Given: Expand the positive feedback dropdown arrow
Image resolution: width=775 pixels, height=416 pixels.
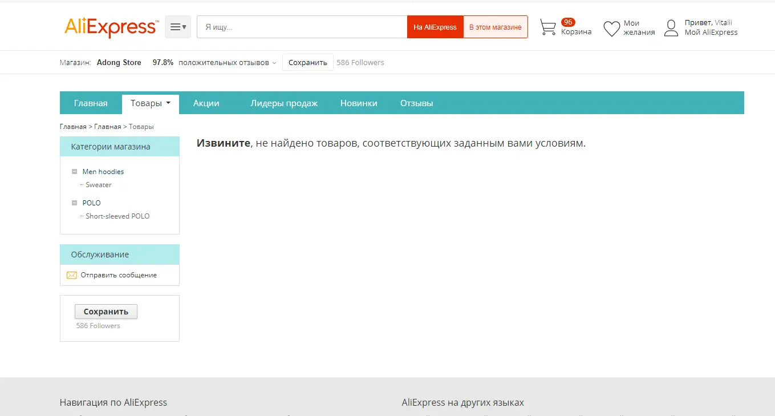Looking at the screenshot, I should point(274,63).
